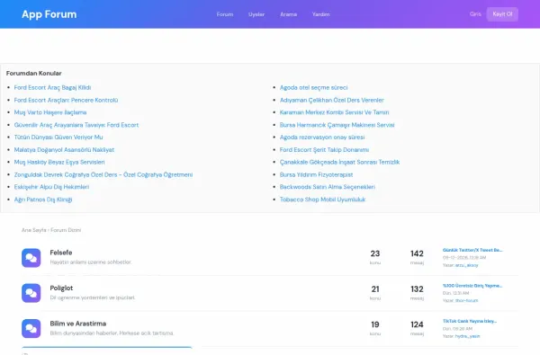Open Güvenilir Araç Arayanlara Tavsiye: Ford Escort
The width and height of the screenshot is (540, 355).
[76, 125]
